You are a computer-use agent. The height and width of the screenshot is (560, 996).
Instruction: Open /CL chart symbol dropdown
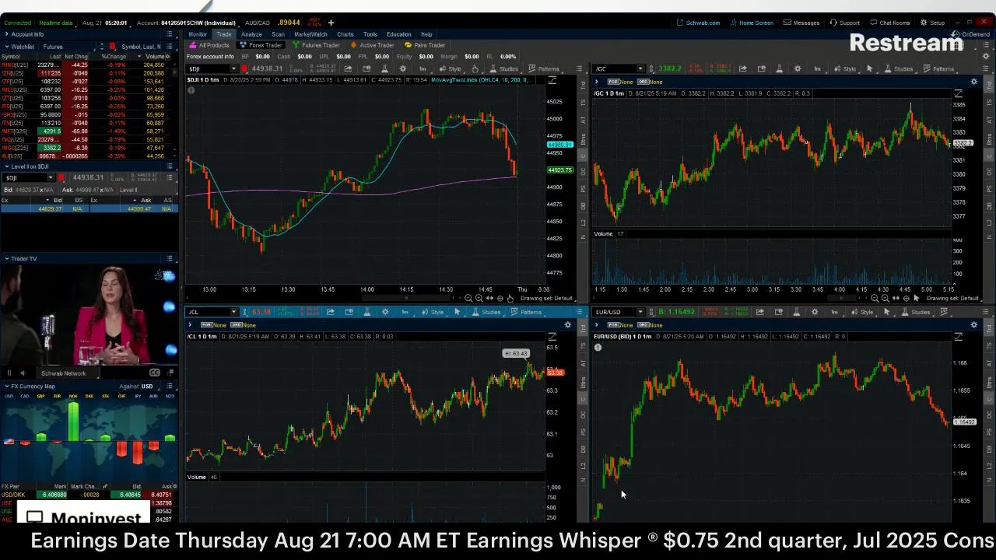(x=233, y=312)
